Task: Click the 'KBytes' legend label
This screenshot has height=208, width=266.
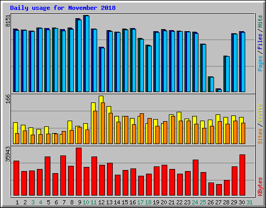Action: (260, 187)
